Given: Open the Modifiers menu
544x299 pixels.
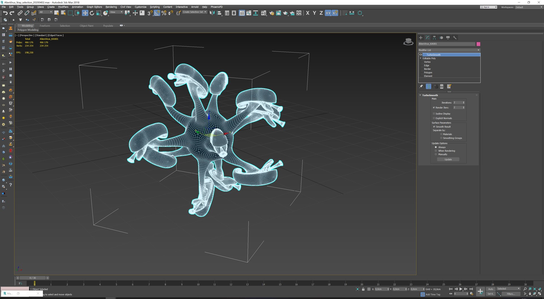Looking at the screenshot, I should 63,7.
